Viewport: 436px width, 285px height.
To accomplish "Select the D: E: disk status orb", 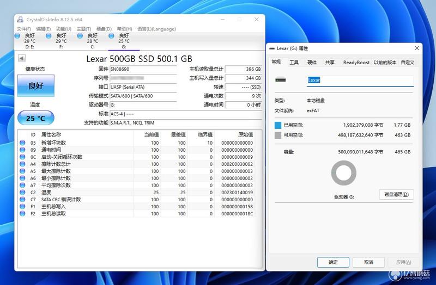I will click(17, 35).
